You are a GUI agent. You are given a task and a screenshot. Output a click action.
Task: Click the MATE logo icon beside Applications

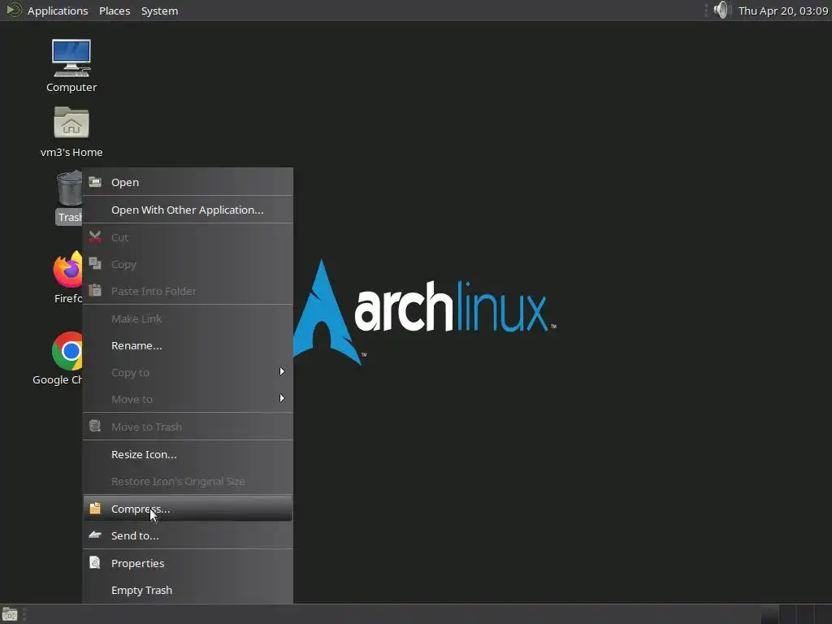tap(13, 10)
